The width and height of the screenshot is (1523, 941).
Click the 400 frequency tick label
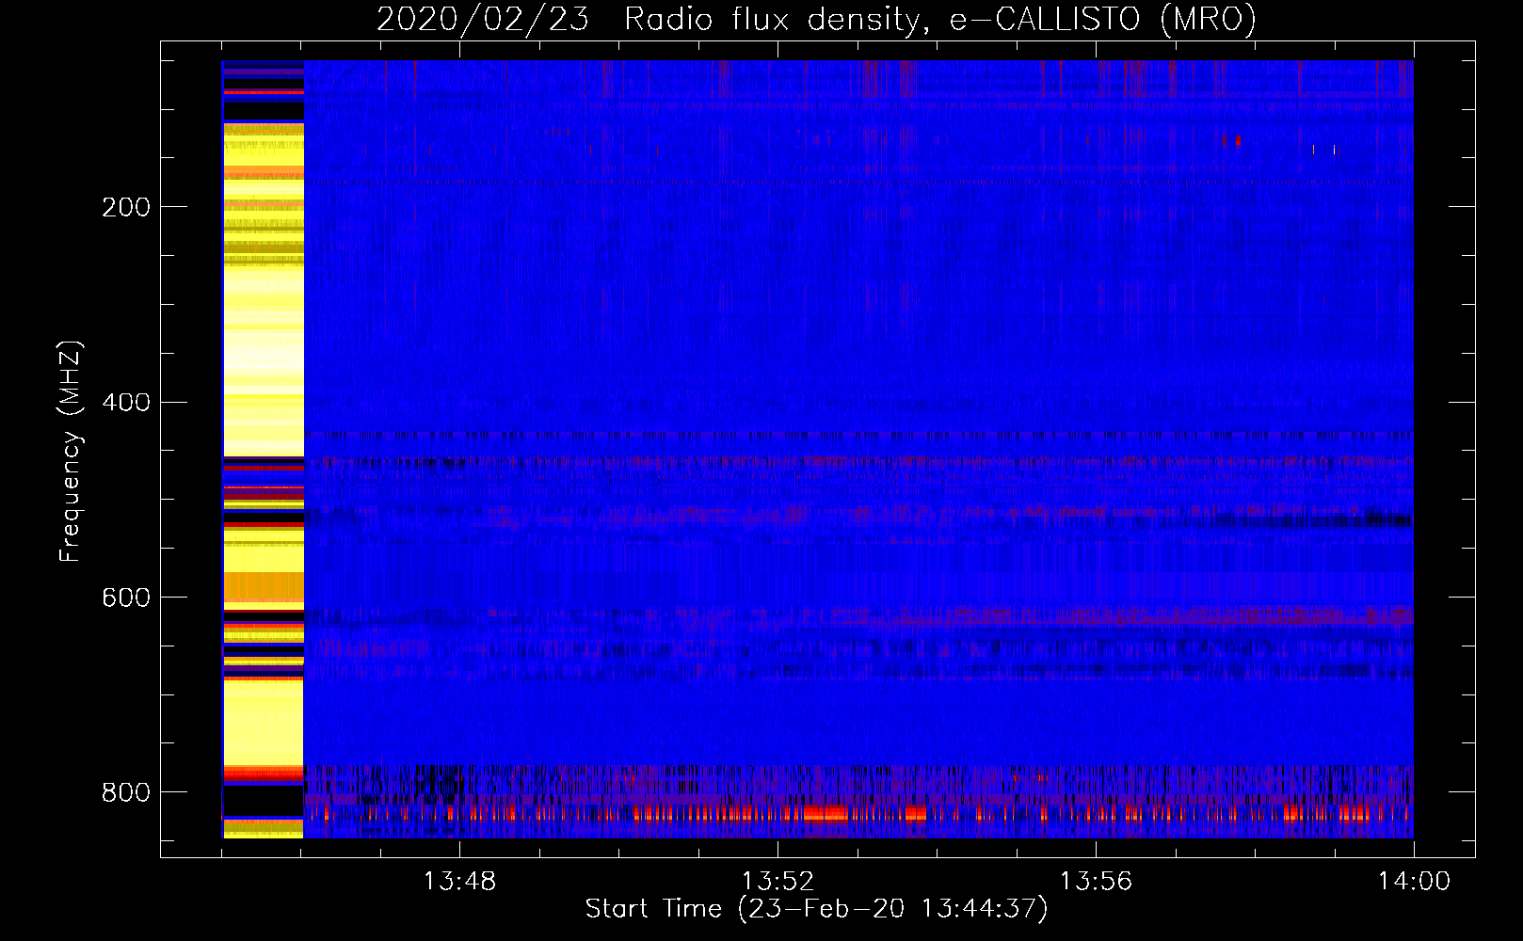click(126, 403)
